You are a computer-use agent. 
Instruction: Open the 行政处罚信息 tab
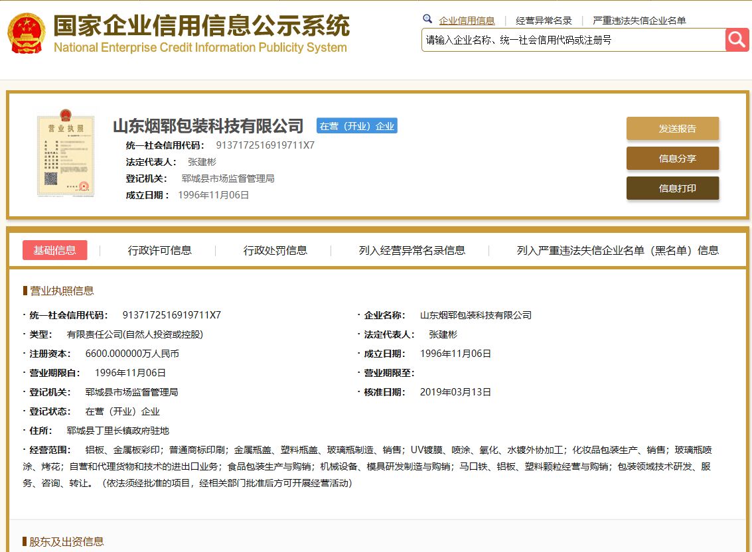pos(275,250)
